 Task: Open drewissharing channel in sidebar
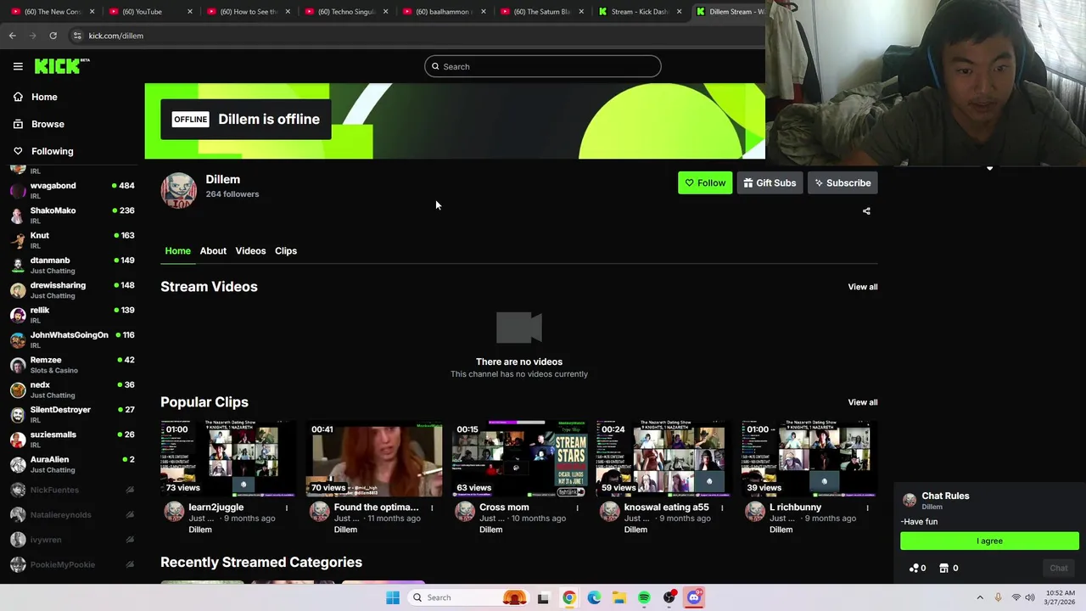click(72, 290)
